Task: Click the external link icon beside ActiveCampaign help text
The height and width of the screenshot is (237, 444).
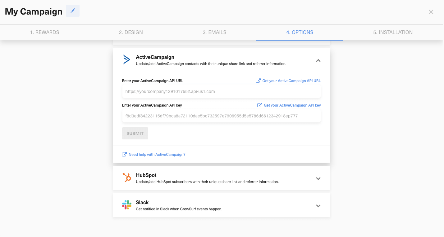Action: pos(124,154)
